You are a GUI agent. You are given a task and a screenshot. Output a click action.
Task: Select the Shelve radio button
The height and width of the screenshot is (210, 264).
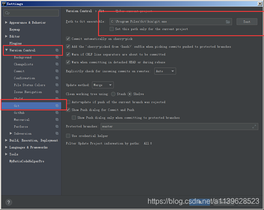pos(130,94)
